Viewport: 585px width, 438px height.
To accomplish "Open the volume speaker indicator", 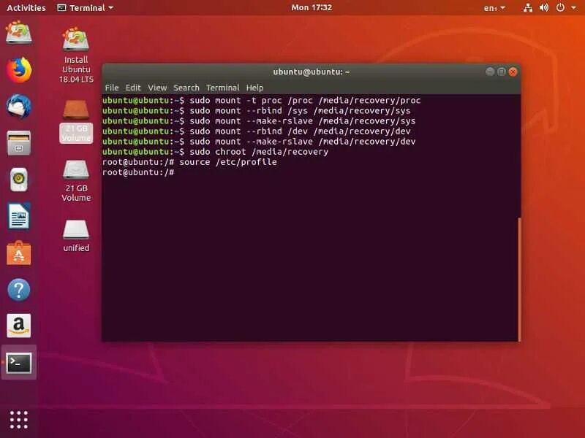I will tap(544, 7).
